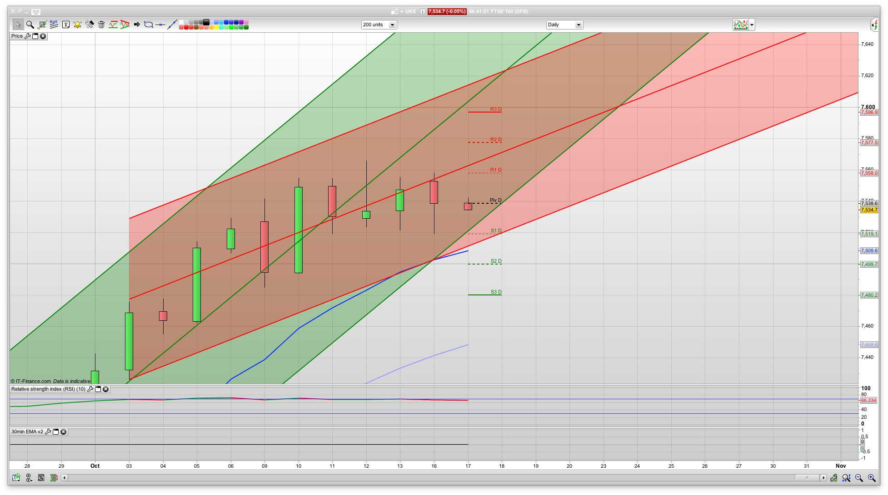The height and width of the screenshot is (495, 888).
Task: Select the diagonal trend line tool
Action: pos(172,25)
